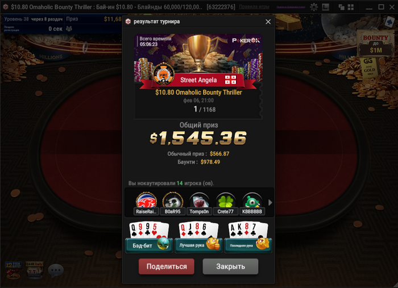Open settings gear in title bar
This screenshot has height=288, width=398.
tap(314, 7)
